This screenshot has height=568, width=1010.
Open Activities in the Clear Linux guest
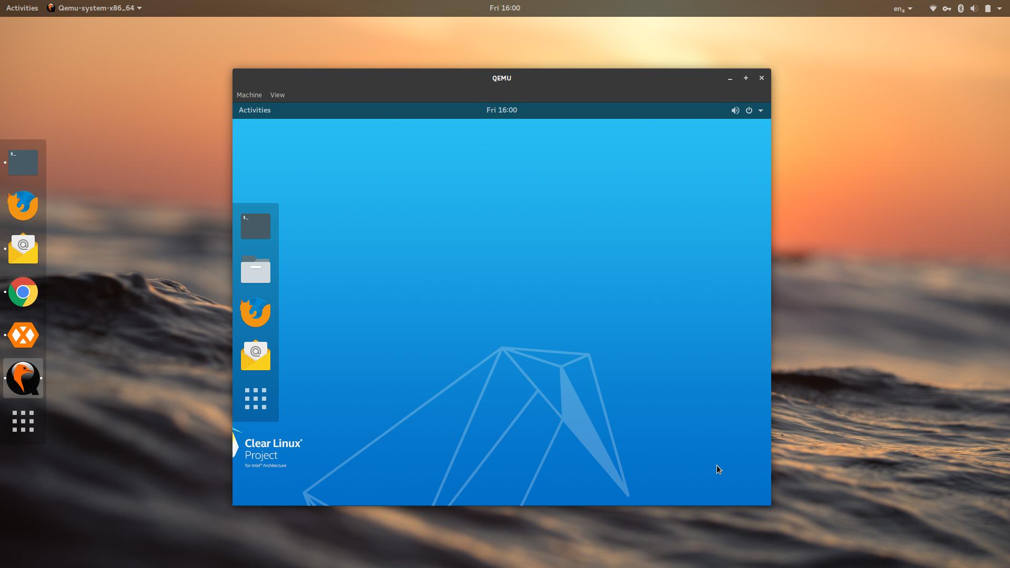(255, 110)
